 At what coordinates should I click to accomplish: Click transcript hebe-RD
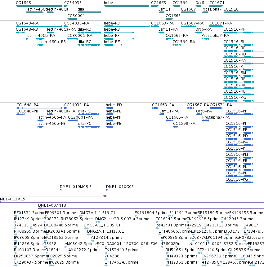(x=127, y=26)
